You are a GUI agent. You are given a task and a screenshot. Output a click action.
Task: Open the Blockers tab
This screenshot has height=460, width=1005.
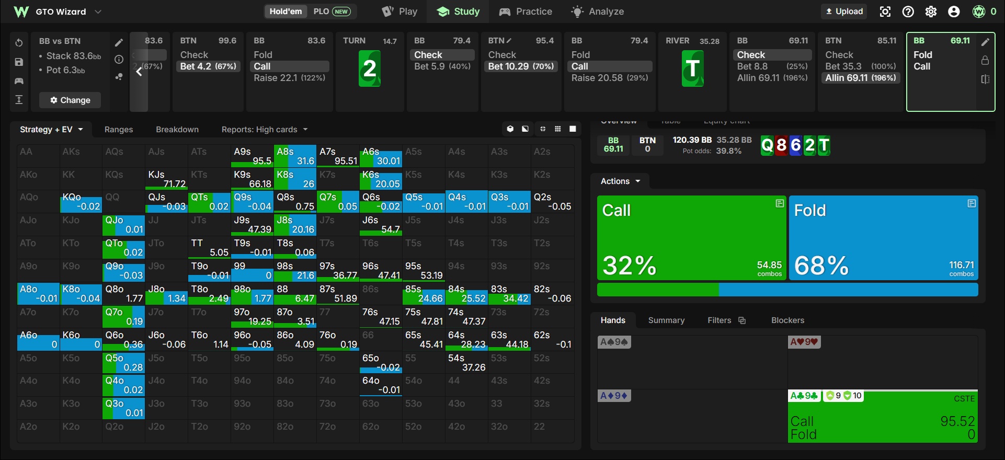(787, 320)
